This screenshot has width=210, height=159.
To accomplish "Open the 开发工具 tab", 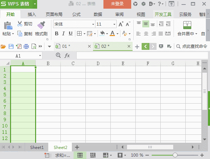I will pos(163,15).
